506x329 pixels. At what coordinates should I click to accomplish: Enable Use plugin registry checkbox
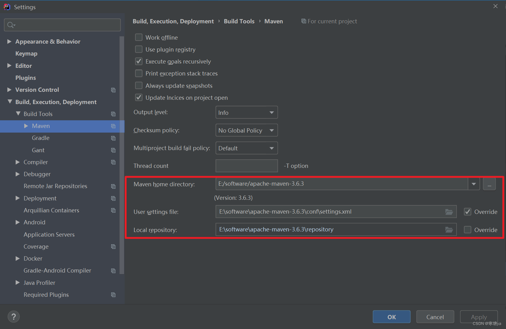(139, 49)
